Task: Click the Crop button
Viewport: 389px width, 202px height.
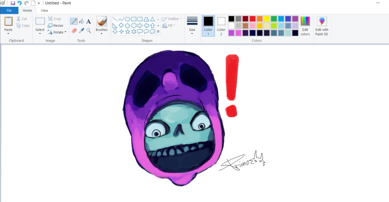Action: point(54,19)
